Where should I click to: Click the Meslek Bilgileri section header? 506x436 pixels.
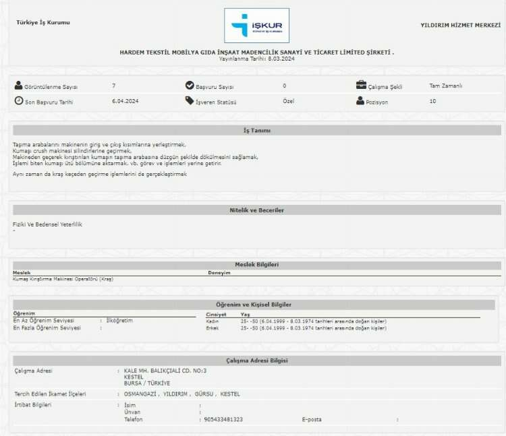tap(256, 265)
